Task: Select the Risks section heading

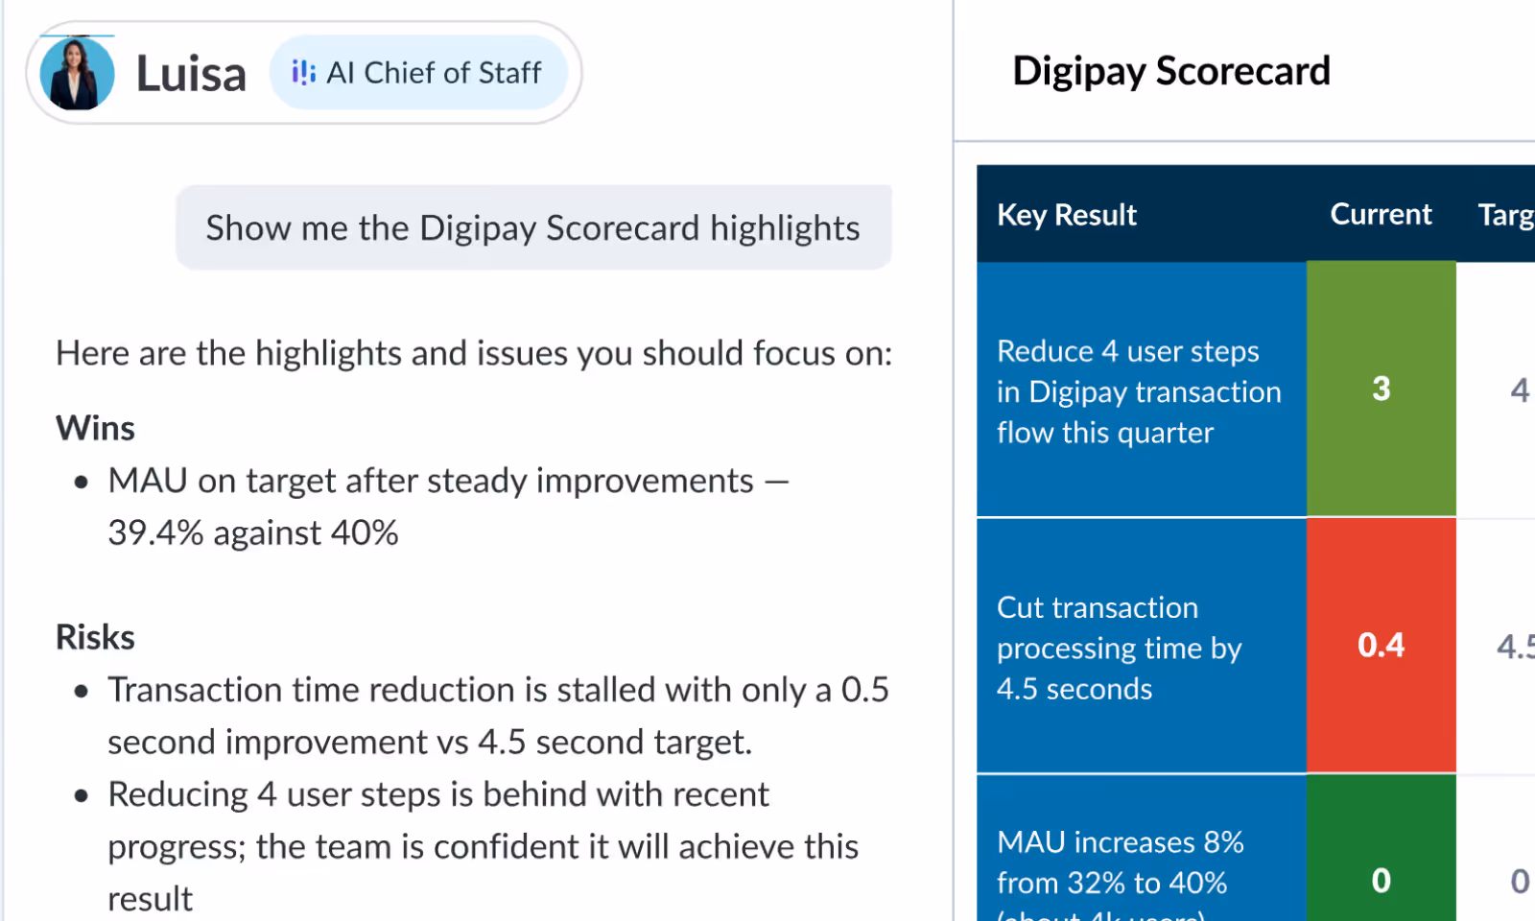Action: click(x=95, y=636)
